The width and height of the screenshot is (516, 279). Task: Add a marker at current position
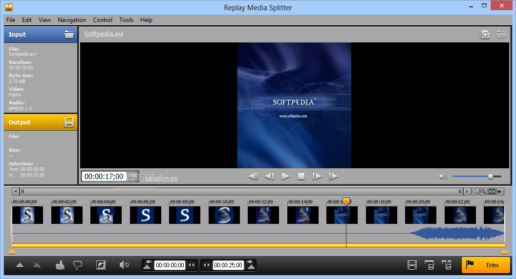[x=20, y=265]
